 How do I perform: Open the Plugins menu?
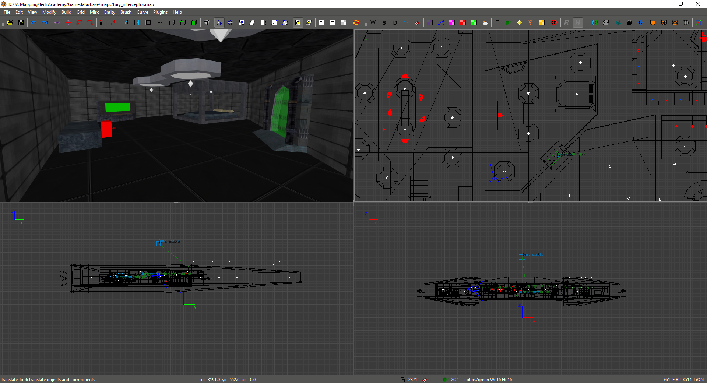pyautogui.click(x=160, y=12)
